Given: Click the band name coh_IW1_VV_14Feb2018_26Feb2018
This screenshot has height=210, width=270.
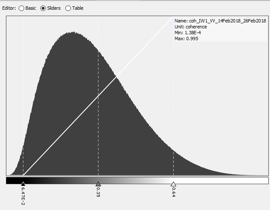Looking at the screenshot, I should (x=228, y=21).
